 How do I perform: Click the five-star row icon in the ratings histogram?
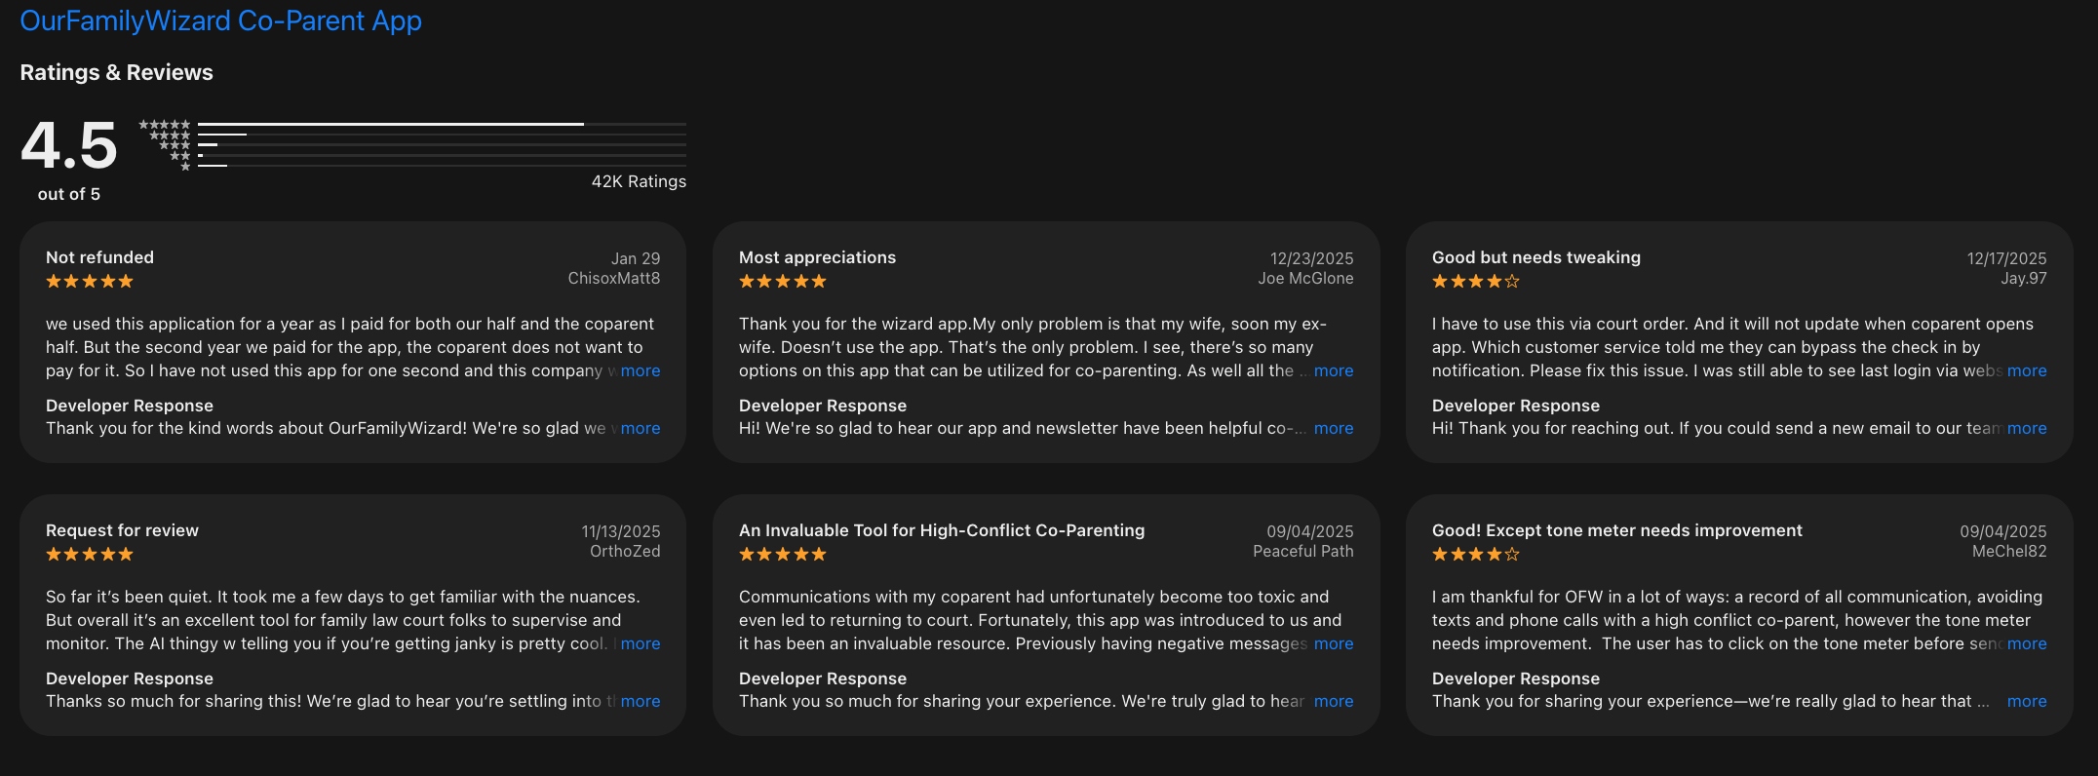(164, 124)
